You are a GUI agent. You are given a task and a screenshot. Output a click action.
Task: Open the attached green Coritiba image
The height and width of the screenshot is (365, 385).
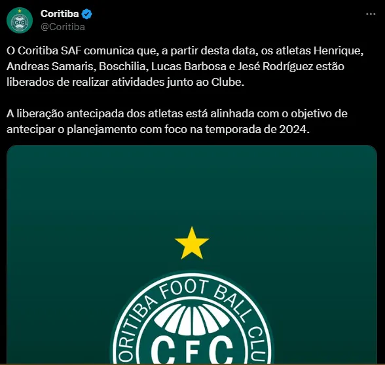tap(192, 254)
